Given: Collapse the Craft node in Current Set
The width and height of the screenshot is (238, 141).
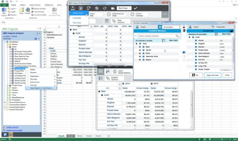Looking at the screenshot, I should (189, 37).
